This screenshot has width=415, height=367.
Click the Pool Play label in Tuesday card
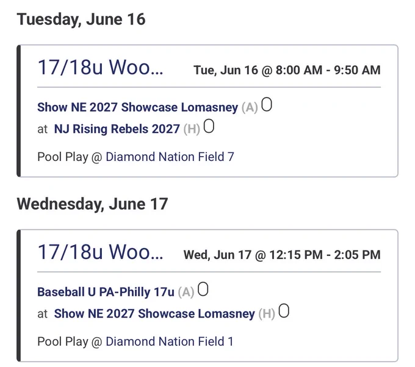click(63, 157)
